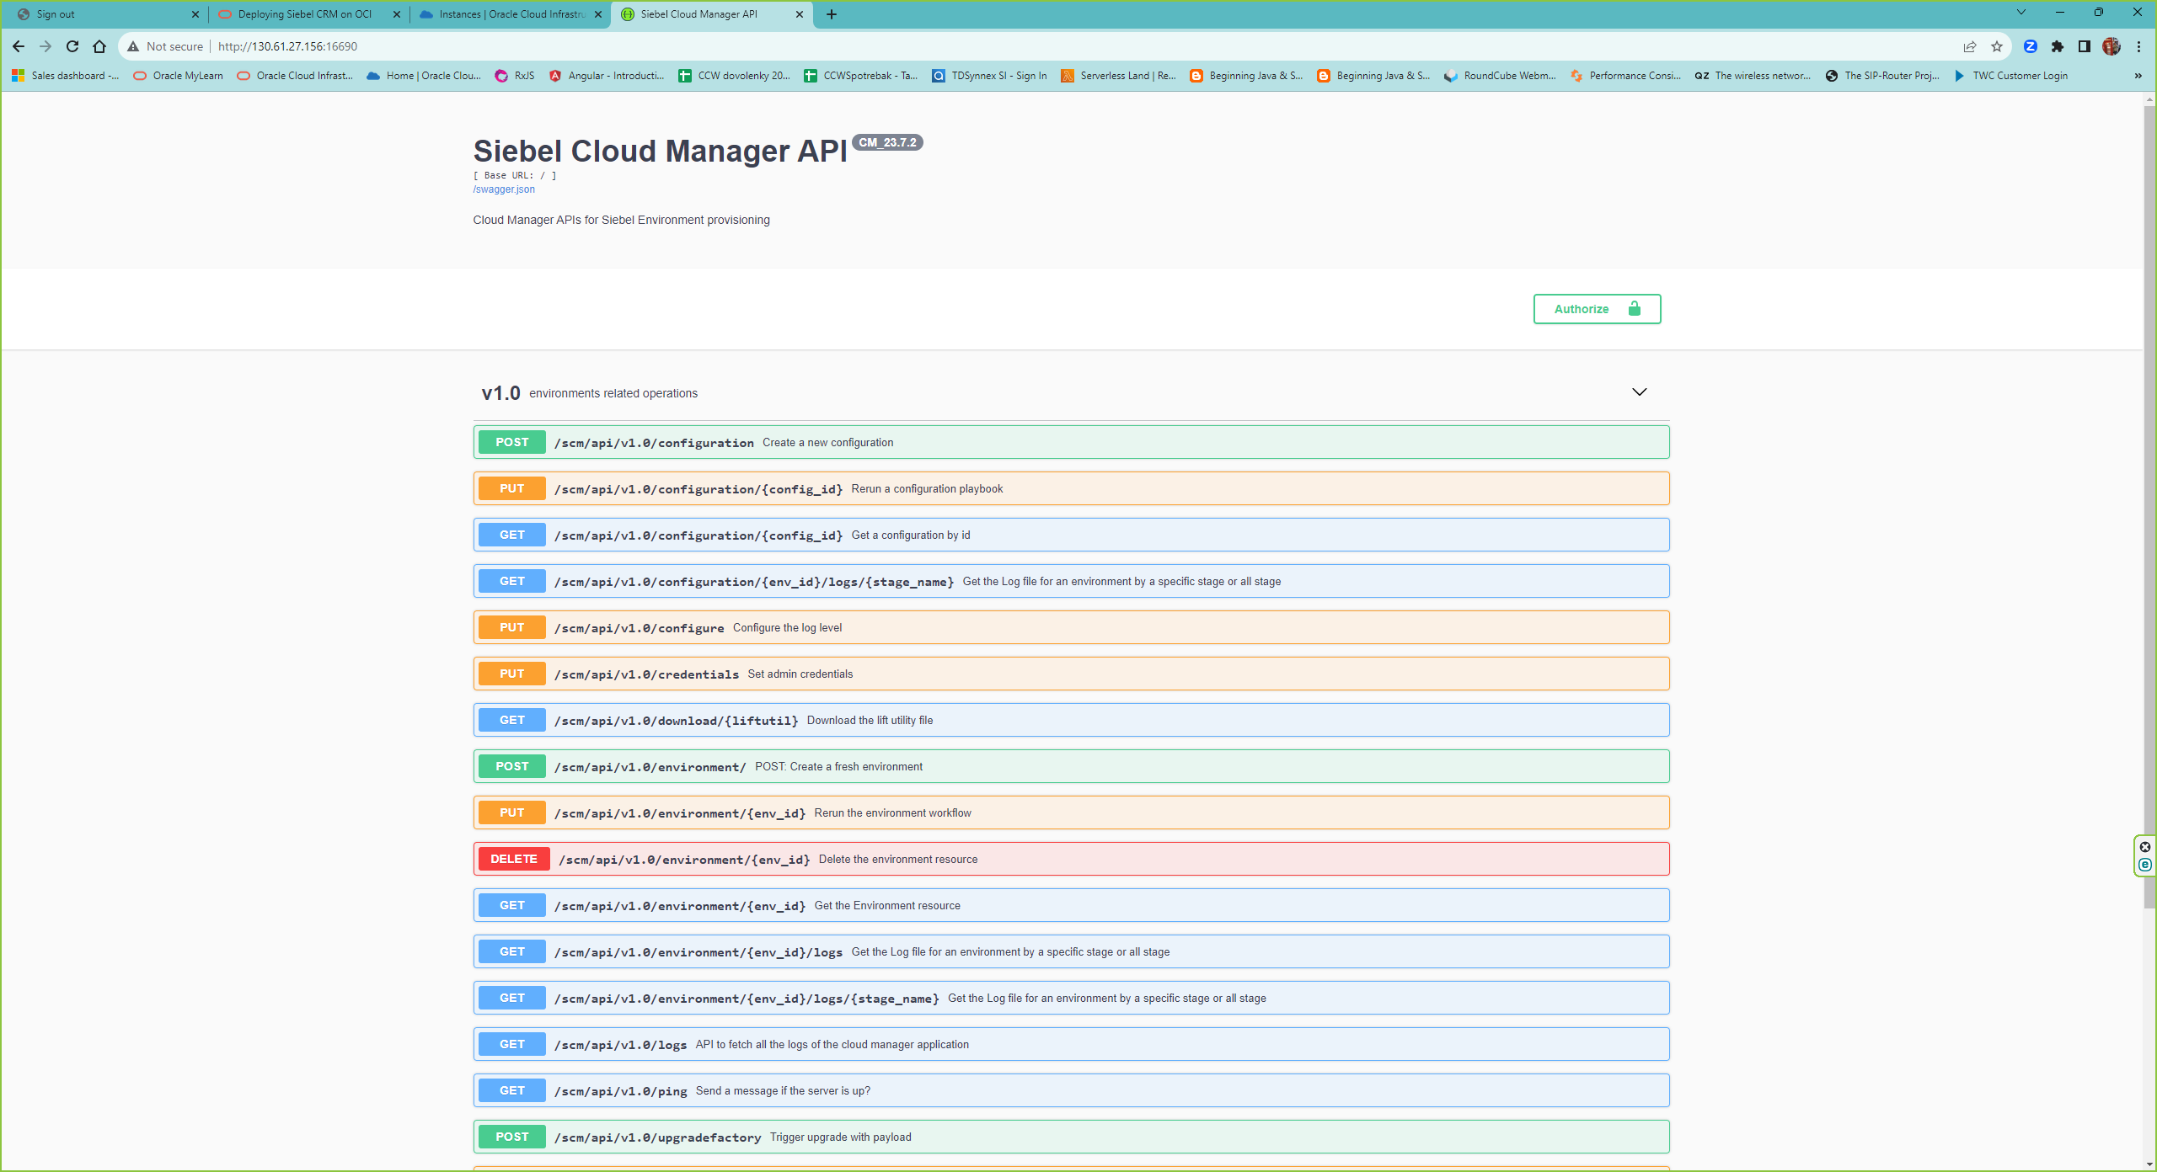Image resolution: width=2157 pixels, height=1172 pixels.
Task: Click the Authorize button
Action: [1597, 309]
